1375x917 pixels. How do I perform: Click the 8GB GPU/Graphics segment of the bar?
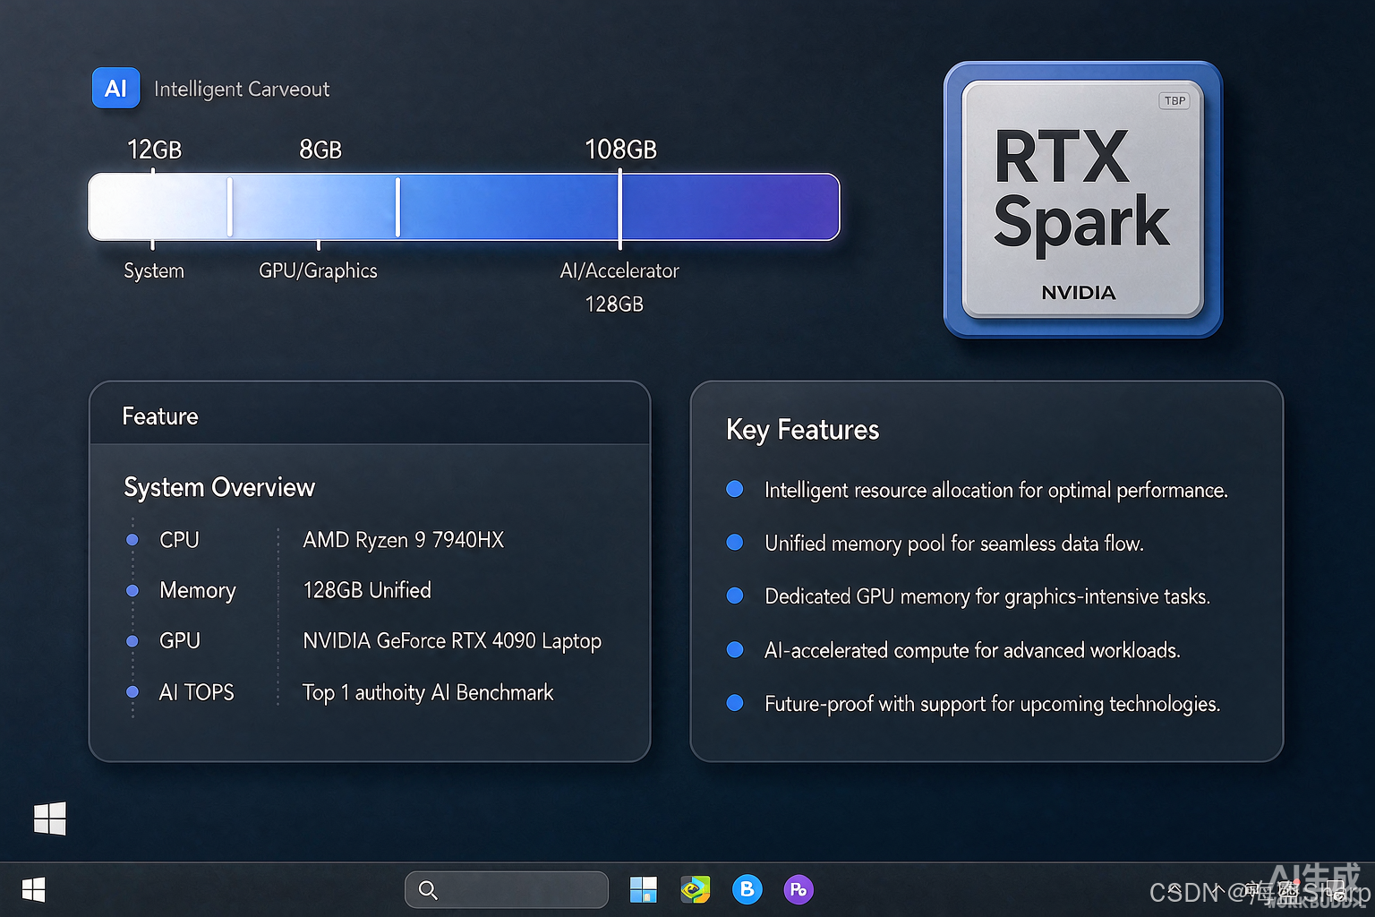313,207
